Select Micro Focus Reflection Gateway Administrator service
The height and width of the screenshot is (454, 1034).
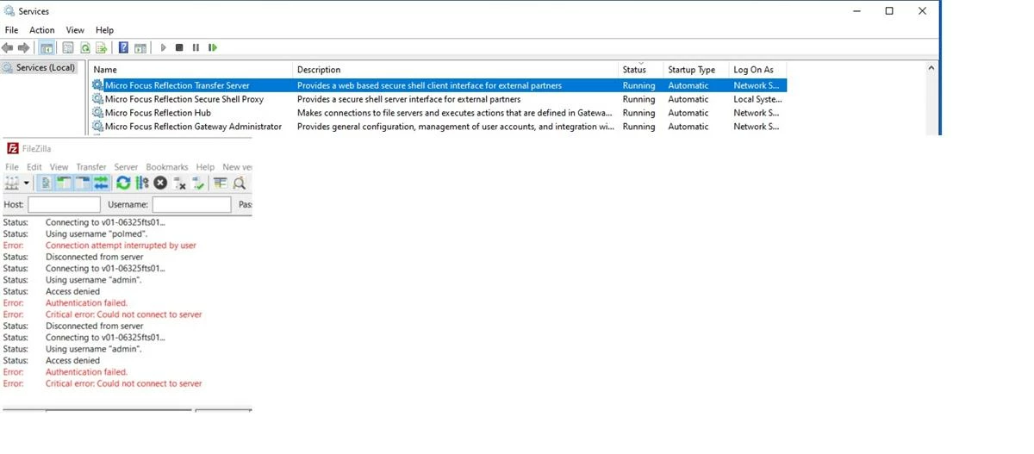(193, 127)
